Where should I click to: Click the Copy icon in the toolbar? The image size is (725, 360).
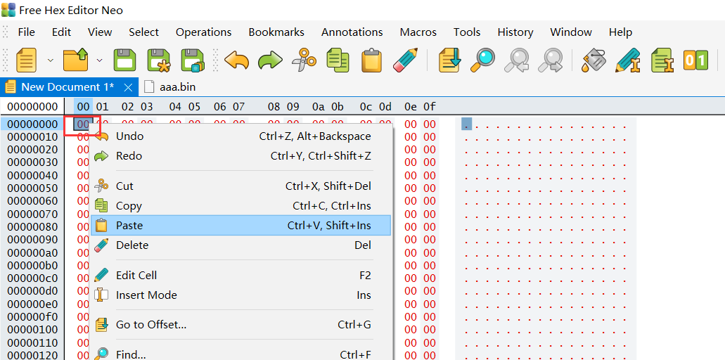point(338,60)
